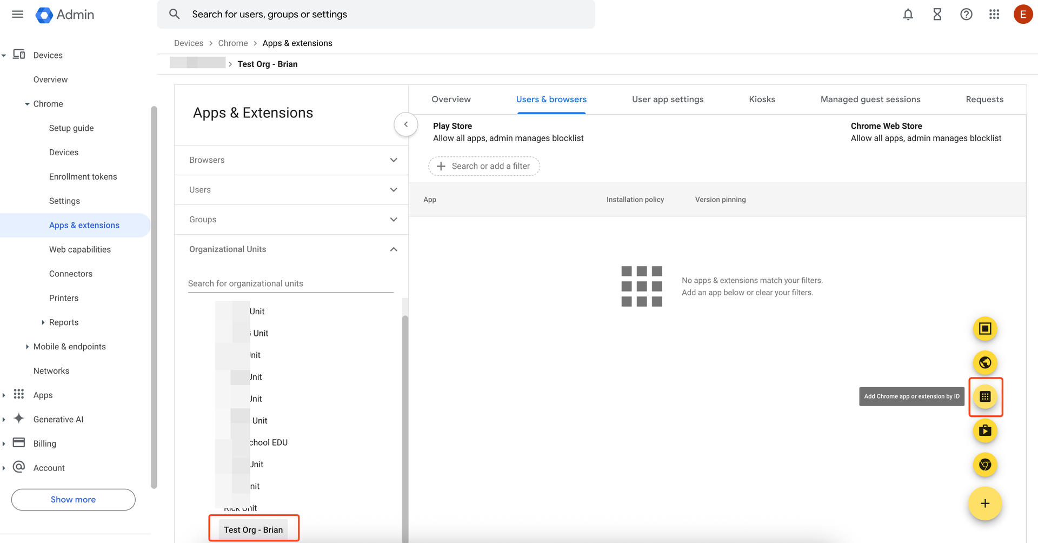Click the search magnifier icon
The width and height of the screenshot is (1038, 543).
(x=174, y=14)
